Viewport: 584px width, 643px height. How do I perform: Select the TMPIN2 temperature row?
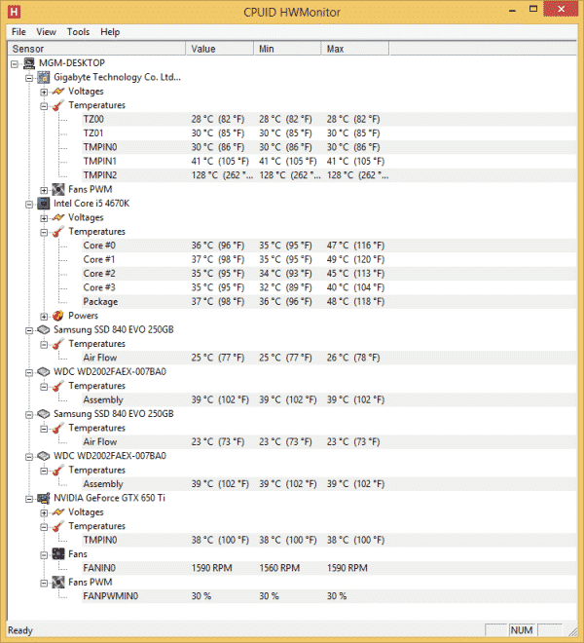[x=100, y=175]
